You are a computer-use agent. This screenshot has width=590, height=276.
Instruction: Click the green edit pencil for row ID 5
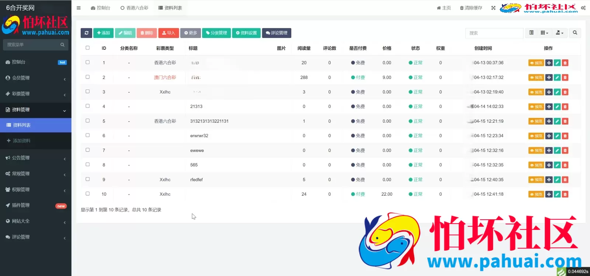tap(557, 121)
